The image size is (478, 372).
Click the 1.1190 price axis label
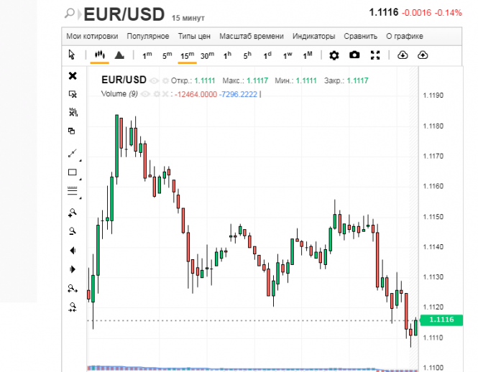pyautogui.click(x=433, y=96)
